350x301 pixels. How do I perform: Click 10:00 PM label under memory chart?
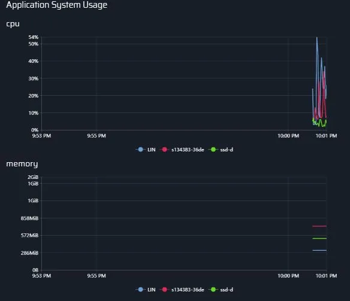[288, 276]
